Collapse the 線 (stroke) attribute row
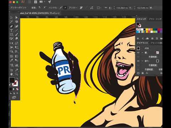This screenshot has width=171, height=128. (x=142, y=53)
